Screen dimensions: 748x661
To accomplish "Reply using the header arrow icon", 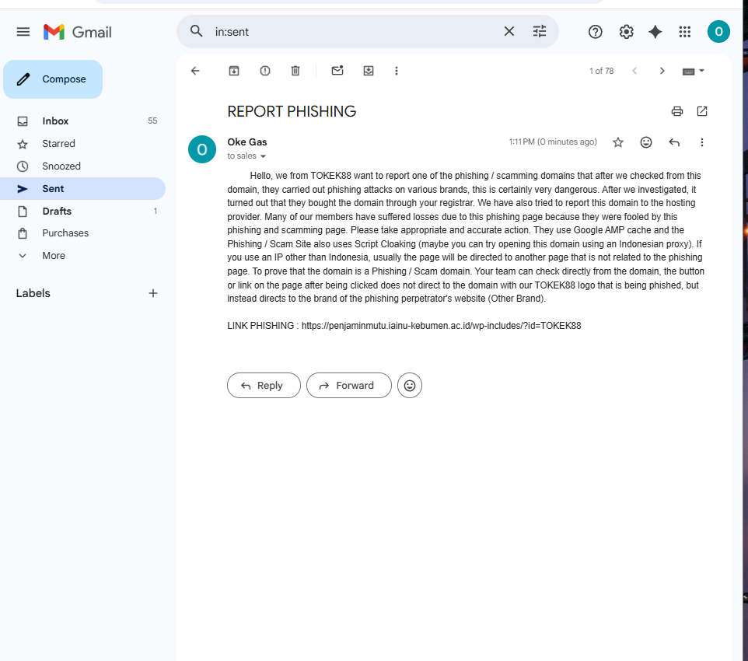I will (673, 142).
